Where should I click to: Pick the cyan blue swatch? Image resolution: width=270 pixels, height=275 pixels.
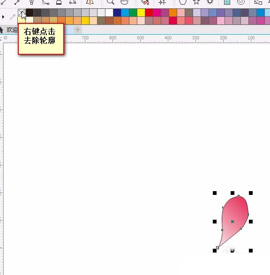[125, 13]
